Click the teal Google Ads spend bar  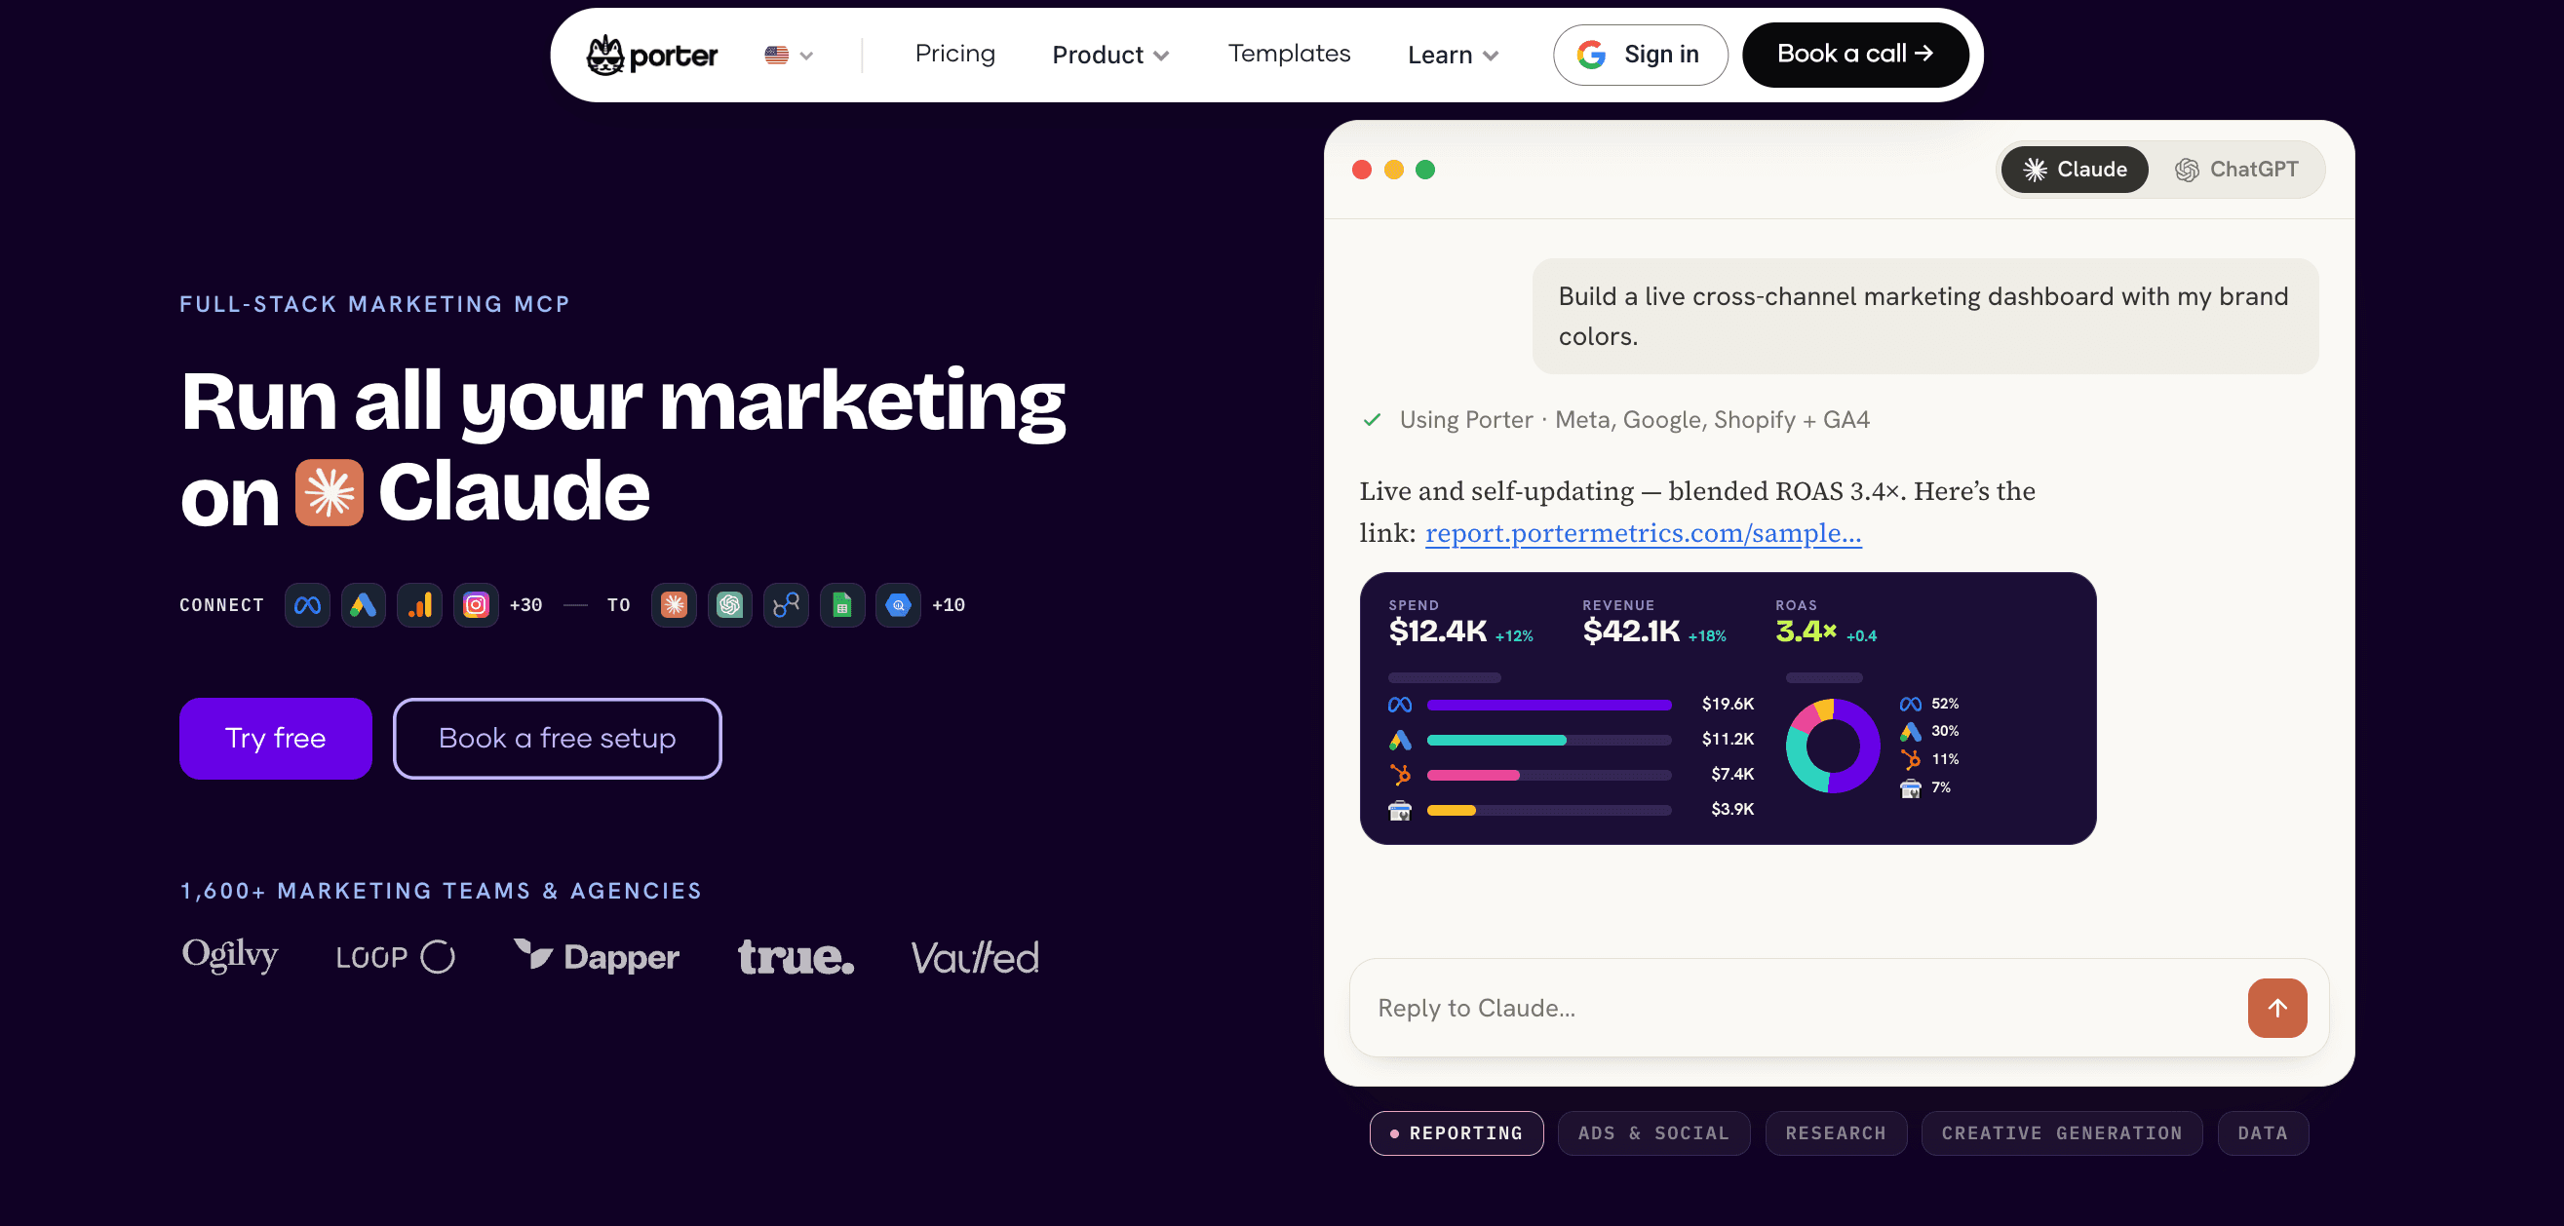pyautogui.click(x=1496, y=740)
